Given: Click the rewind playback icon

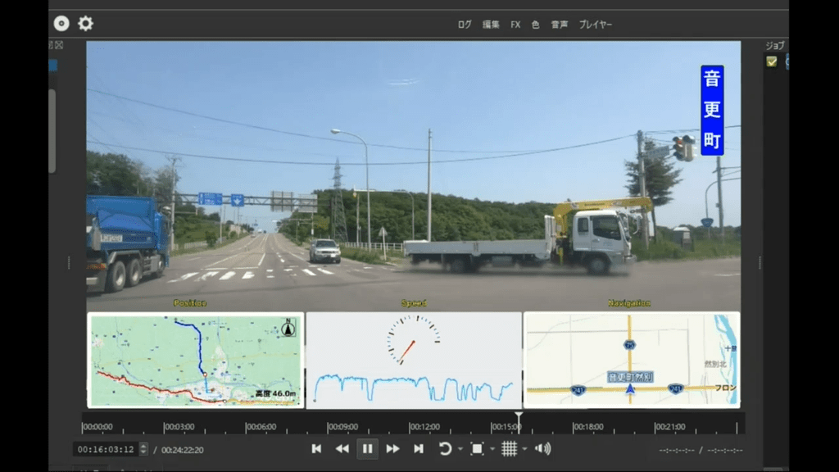Looking at the screenshot, I should (x=342, y=448).
